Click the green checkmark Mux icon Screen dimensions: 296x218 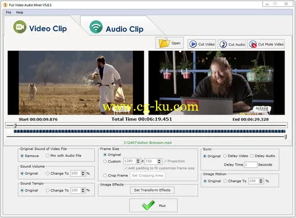tap(148, 205)
